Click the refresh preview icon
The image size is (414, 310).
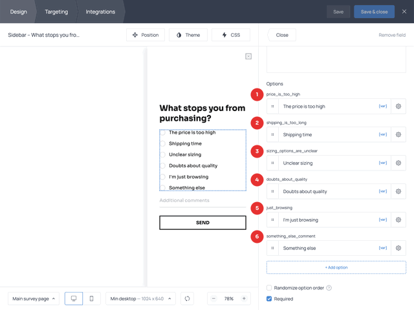(x=188, y=298)
